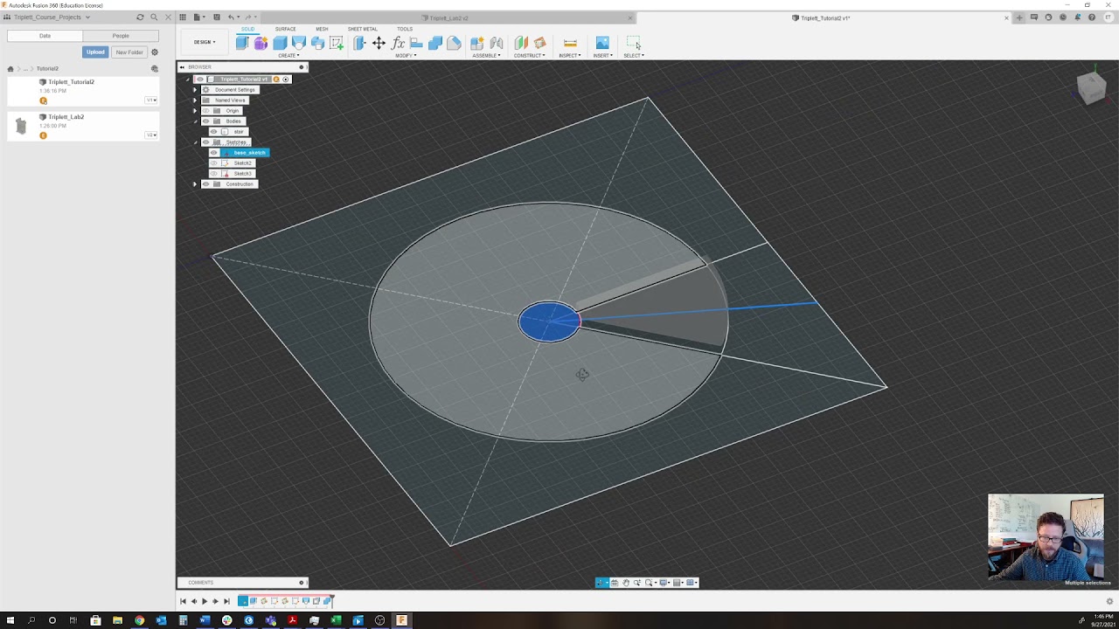This screenshot has width=1119, height=629.
Task: Select the Align tool icon
Action: click(x=416, y=43)
